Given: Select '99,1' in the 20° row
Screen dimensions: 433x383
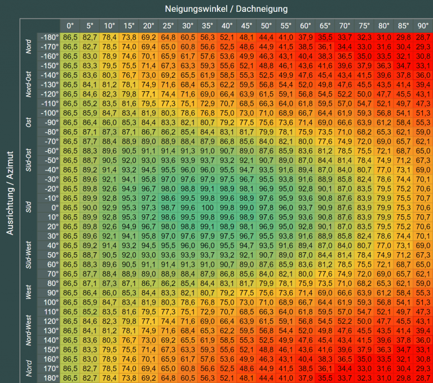Looking at the screenshot, I should 207,227.
